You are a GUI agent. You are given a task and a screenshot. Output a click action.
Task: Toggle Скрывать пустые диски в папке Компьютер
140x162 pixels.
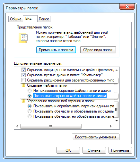(x=23, y=75)
